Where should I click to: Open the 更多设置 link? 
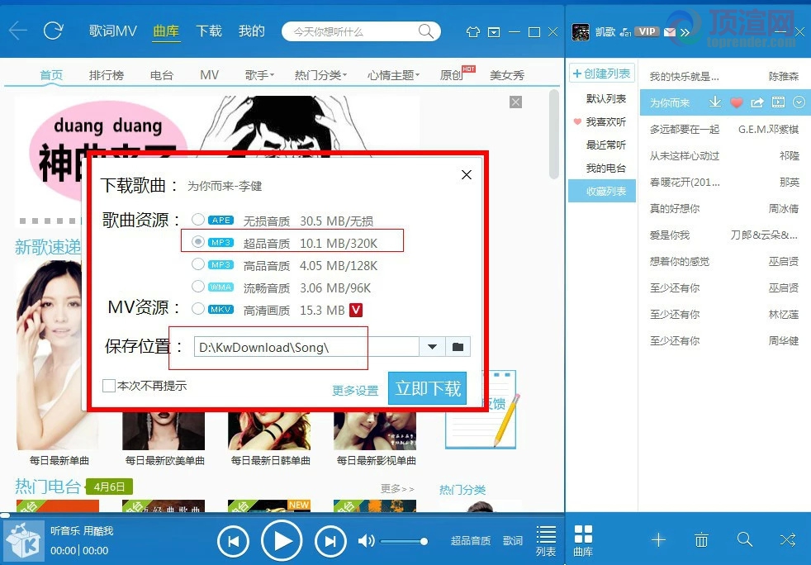coord(355,391)
